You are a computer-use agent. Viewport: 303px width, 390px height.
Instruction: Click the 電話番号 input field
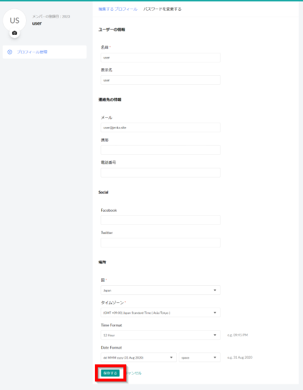click(160, 173)
